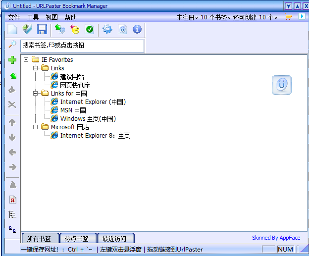Click the toolbar smiley U floating window icon

coord(122,30)
